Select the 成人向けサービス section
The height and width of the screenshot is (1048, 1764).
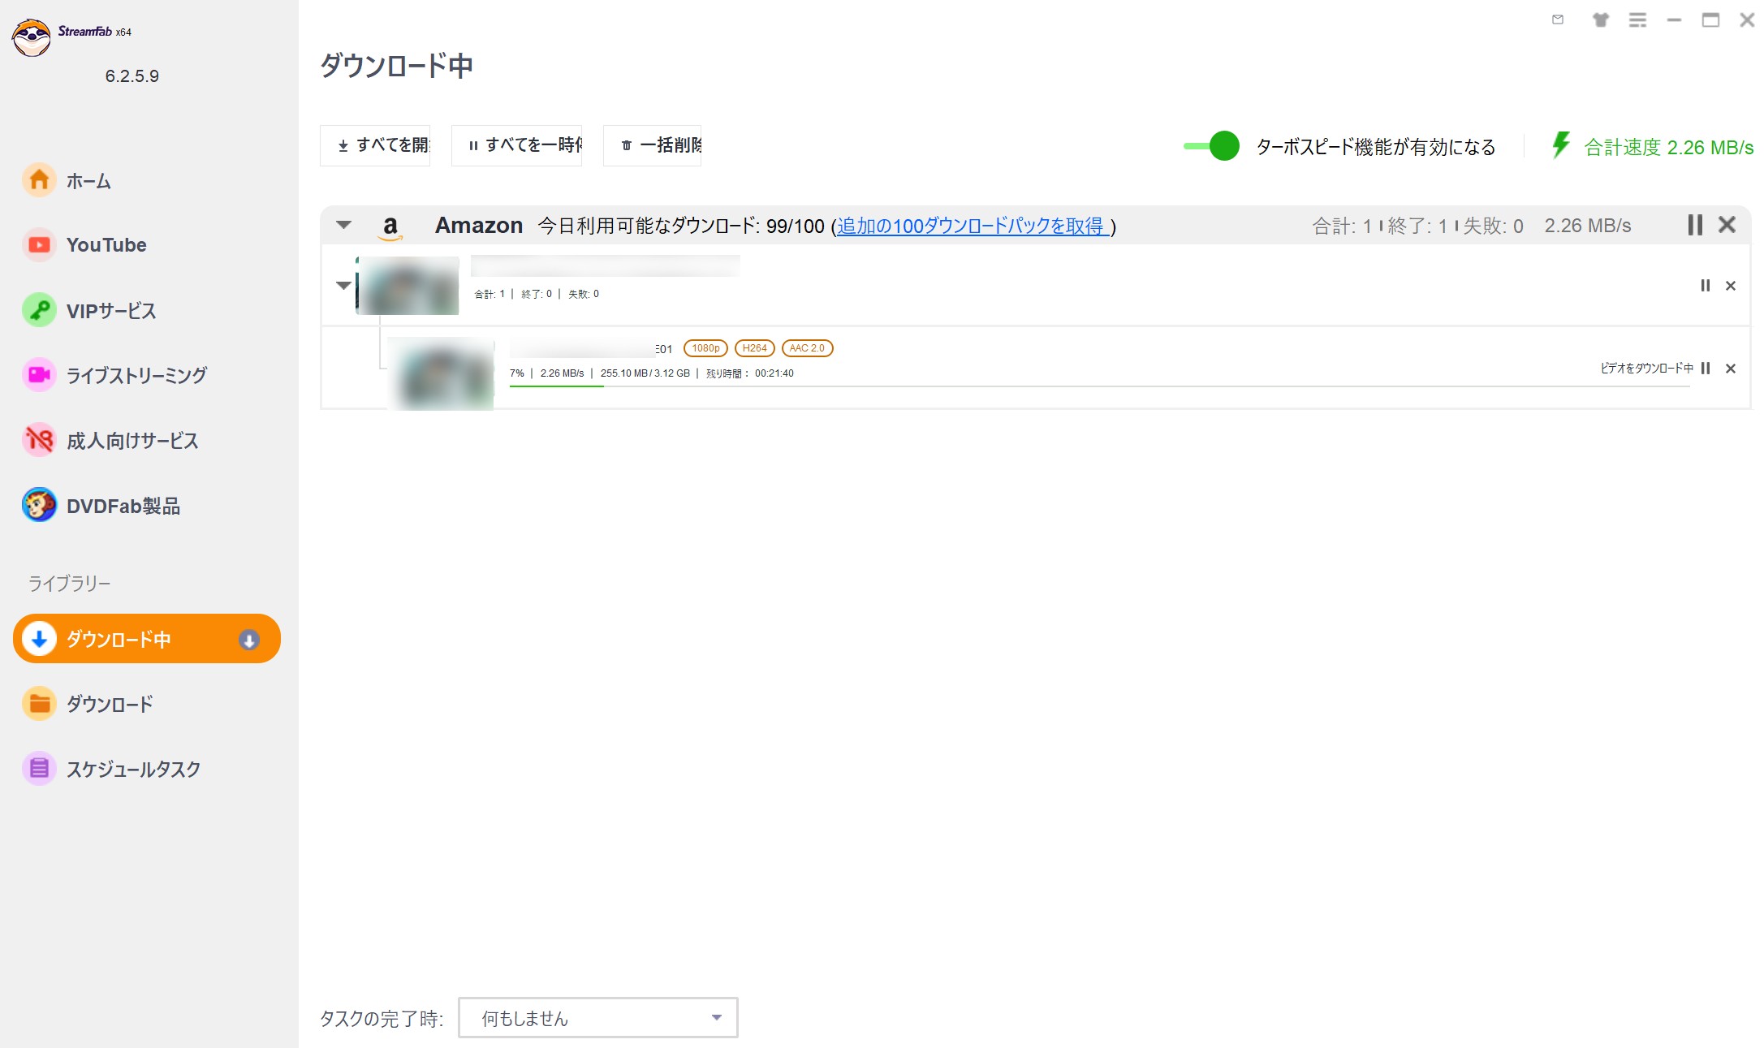132,441
